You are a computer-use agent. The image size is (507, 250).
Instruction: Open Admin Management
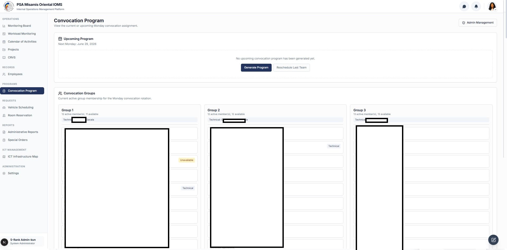point(478,23)
